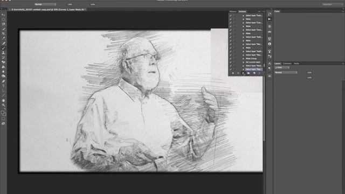Select the Path Selection tool

pos(3,91)
